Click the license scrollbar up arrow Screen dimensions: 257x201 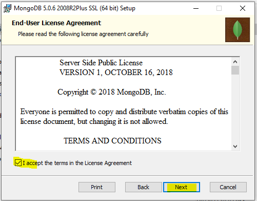tap(235, 62)
